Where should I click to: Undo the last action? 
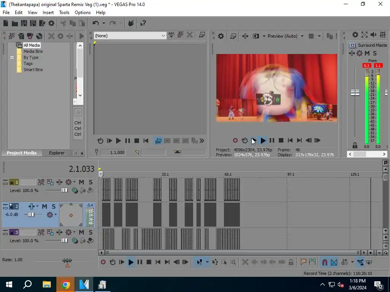[96, 23]
